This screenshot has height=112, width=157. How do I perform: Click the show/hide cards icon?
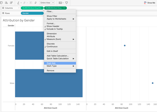pos(60,3)
